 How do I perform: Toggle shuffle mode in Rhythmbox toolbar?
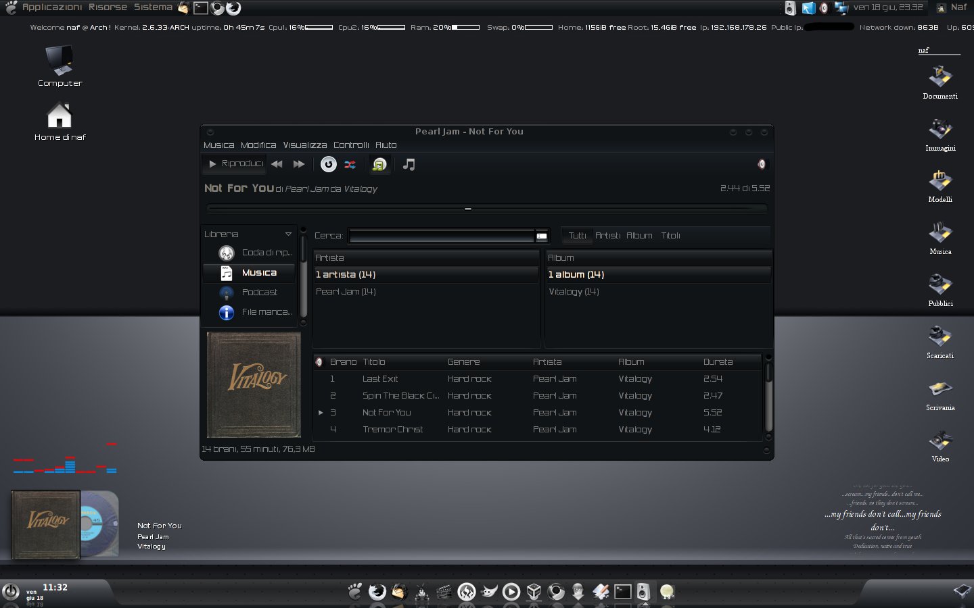click(x=350, y=164)
